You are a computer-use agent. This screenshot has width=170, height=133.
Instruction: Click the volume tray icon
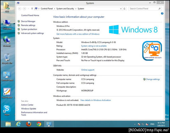[x=147, y=124]
